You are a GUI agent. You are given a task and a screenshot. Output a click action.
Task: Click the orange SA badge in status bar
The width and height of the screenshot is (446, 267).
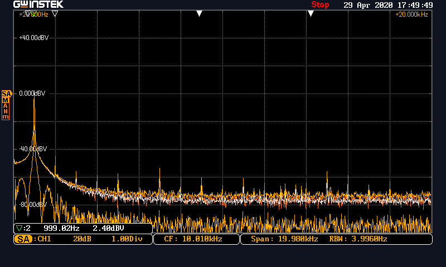(x=23, y=239)
